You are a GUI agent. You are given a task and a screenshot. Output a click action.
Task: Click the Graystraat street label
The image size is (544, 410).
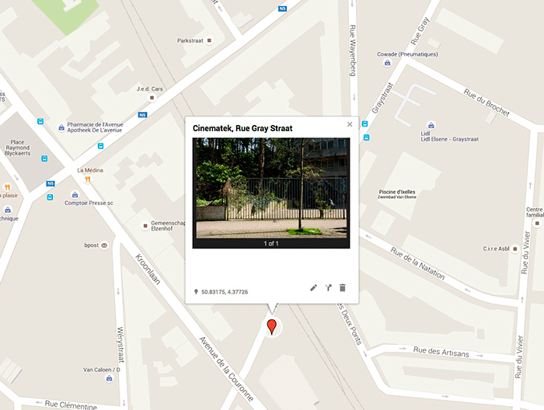tap(382, 98)
